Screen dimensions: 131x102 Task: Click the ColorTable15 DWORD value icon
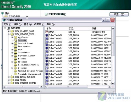[x=47, y=84]
